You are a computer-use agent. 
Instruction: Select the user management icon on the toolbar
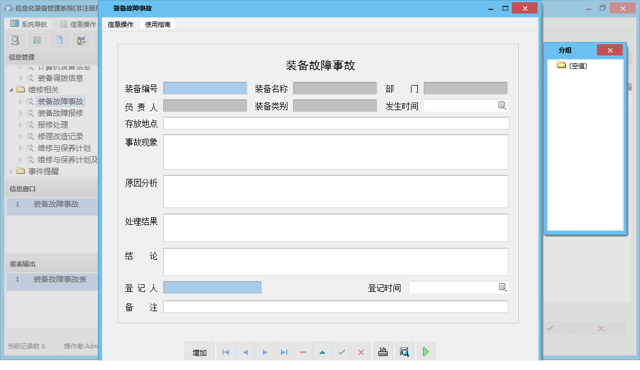click(80, 40)
